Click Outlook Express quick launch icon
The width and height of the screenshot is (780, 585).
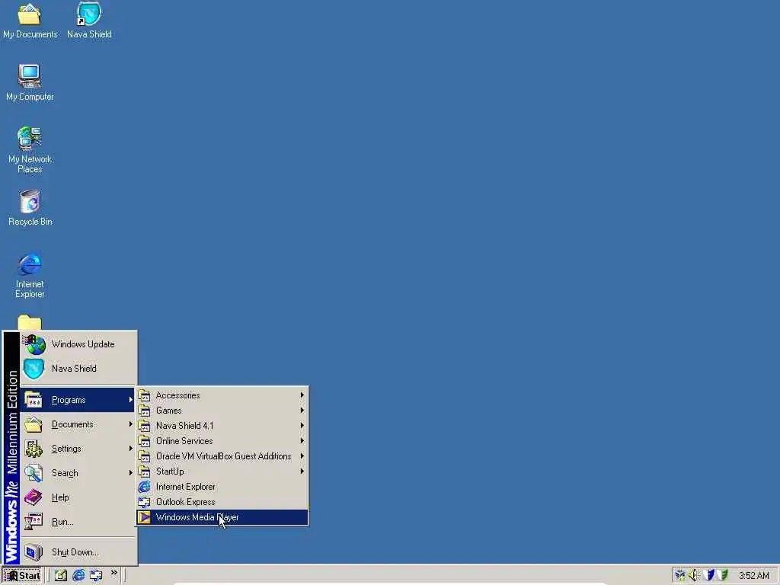(x=96, y=576)
